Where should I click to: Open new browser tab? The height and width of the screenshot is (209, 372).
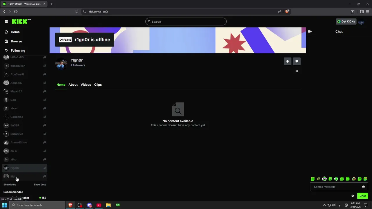(51, 4)
